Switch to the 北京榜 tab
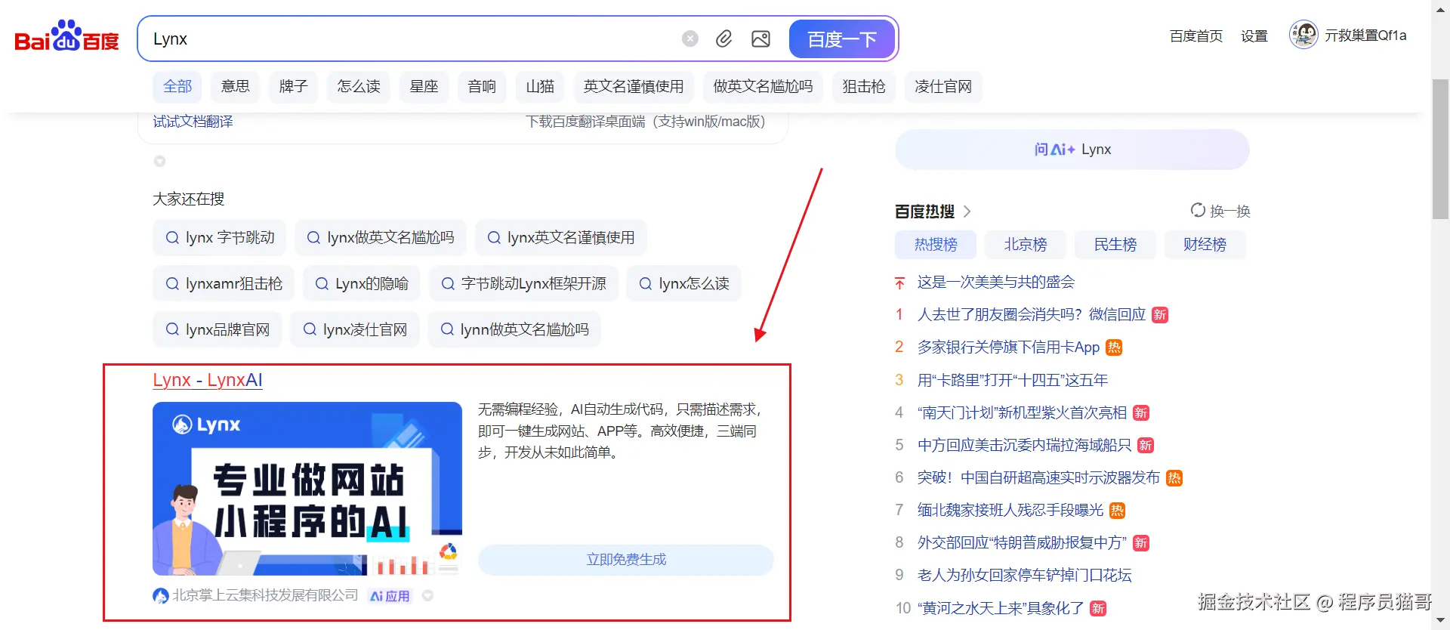This screenshot has height=630, width=1450. (1026, 245)
